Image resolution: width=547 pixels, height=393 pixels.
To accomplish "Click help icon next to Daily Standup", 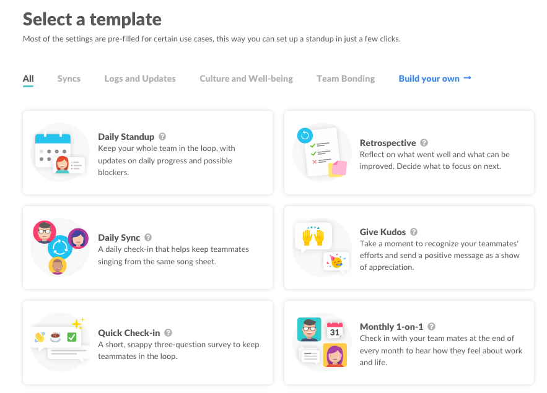I will [162, 137].
